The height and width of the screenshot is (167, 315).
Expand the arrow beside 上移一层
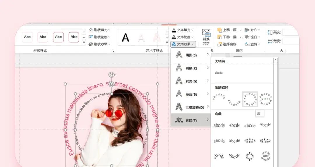point(240,30)
